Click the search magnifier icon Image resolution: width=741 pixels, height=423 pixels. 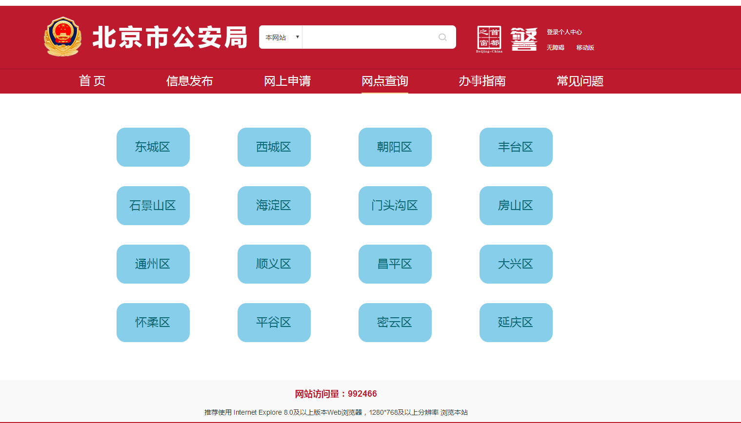(x=442, y=37)
